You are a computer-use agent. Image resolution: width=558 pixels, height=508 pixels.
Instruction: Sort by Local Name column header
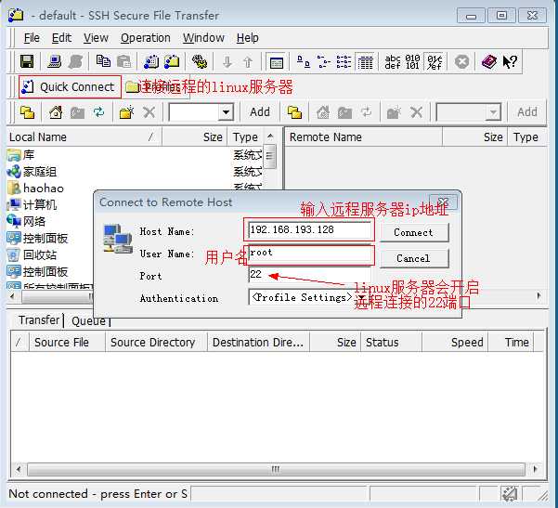[84, 137]
